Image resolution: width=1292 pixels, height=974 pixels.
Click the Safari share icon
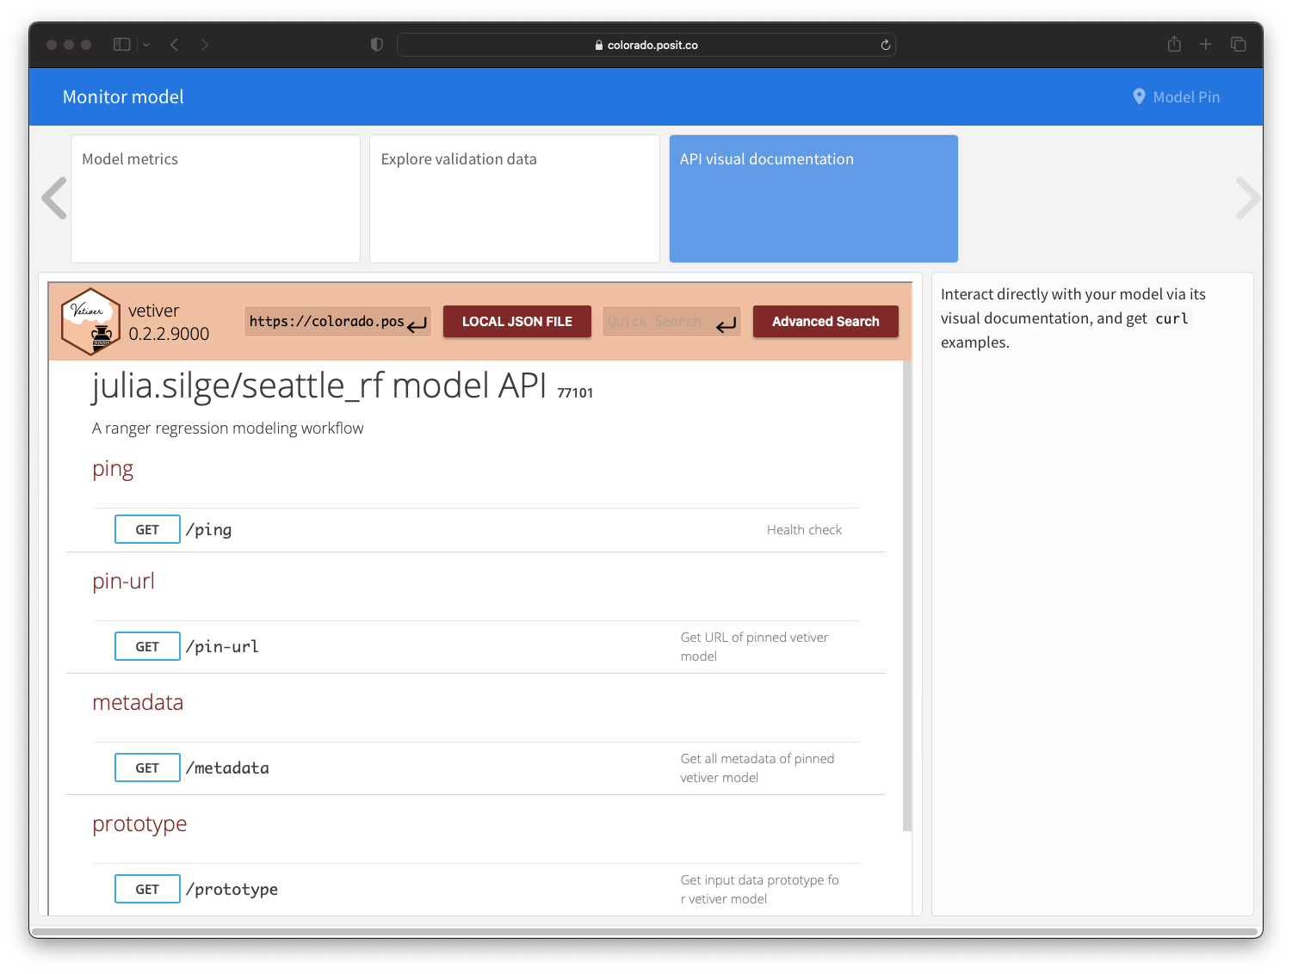coord(1174,45)
